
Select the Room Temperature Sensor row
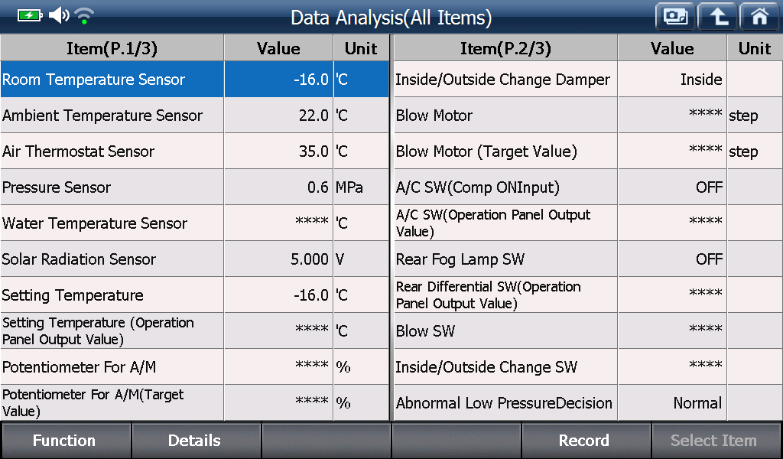(194, 80)
